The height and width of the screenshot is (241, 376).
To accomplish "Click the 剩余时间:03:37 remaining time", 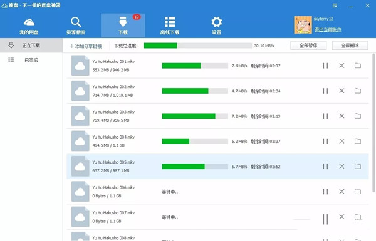I will 266,141.
